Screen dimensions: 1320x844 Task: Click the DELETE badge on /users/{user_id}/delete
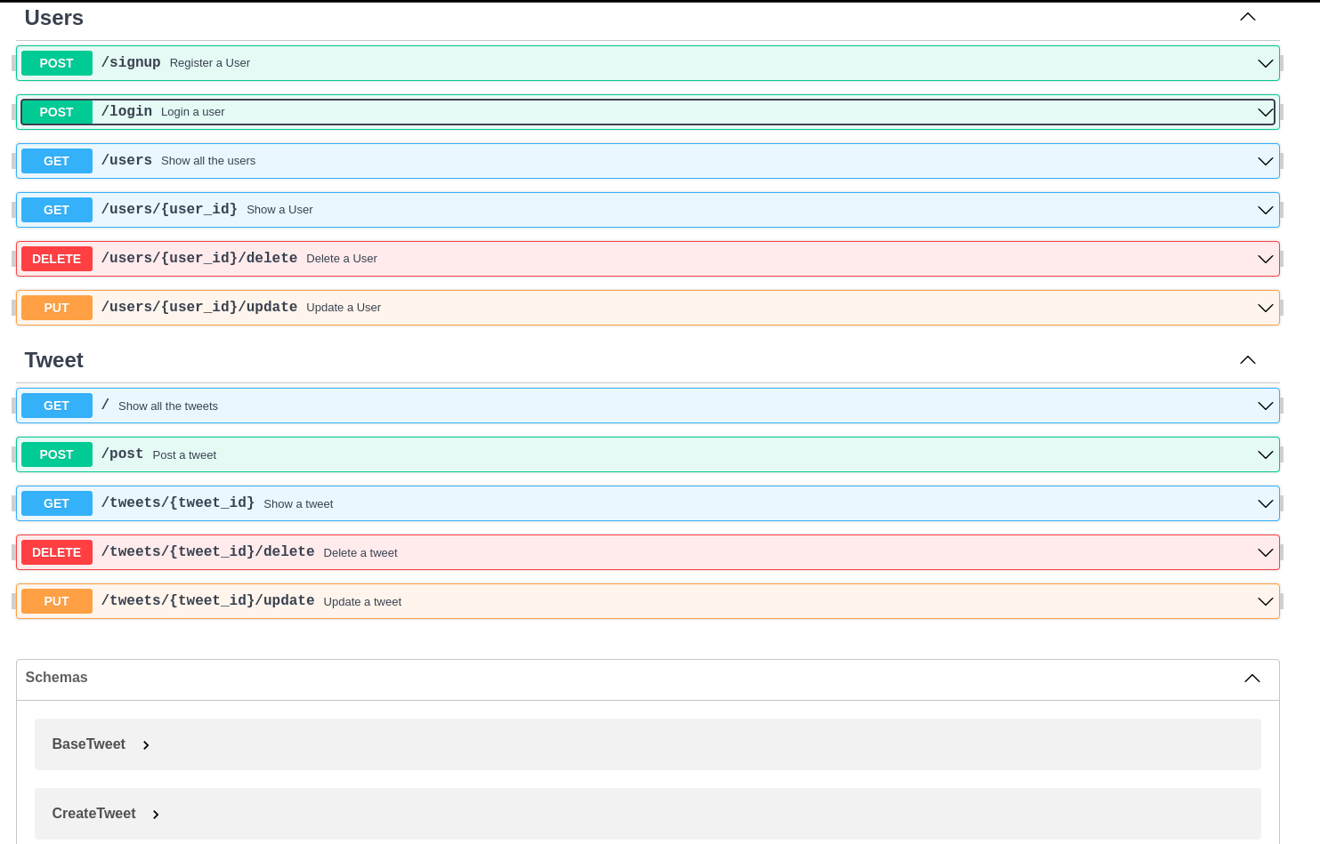[56, 259]
